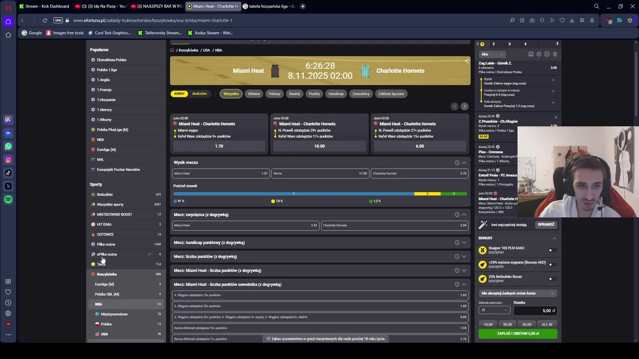Select the Główne market filter
The image size is (639, 359).
[x=254, y=94]
